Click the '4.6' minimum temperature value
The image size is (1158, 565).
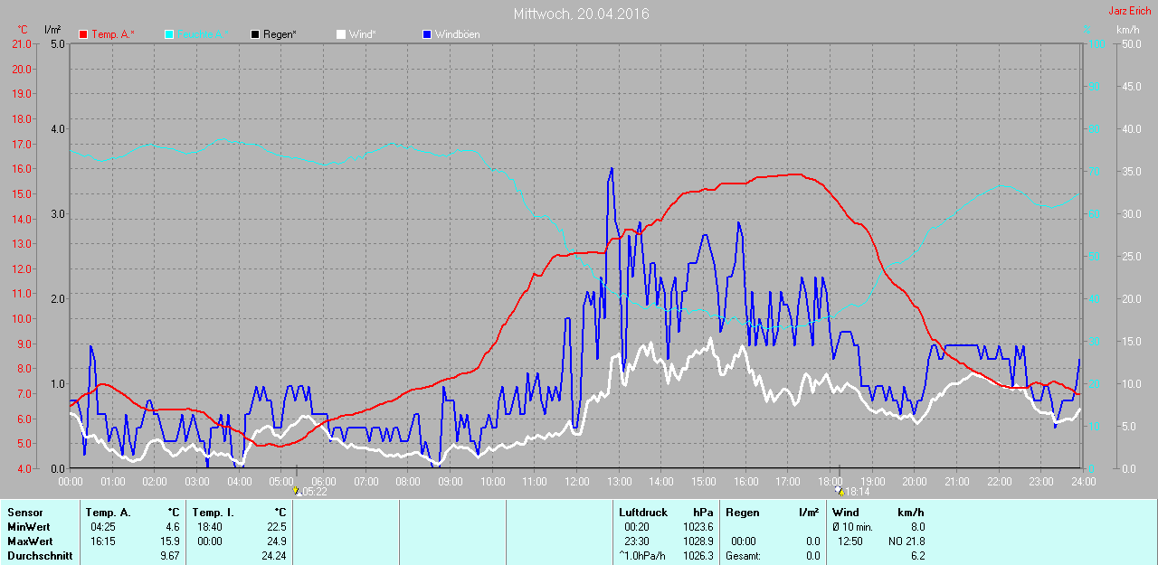pyautogui.click(x=173, y=527)
